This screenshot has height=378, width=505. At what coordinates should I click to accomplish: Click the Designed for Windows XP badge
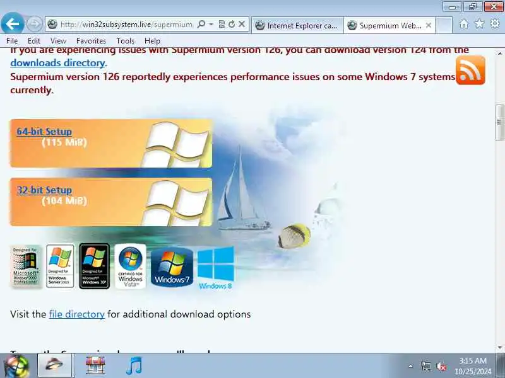click(x=94, y=266)
